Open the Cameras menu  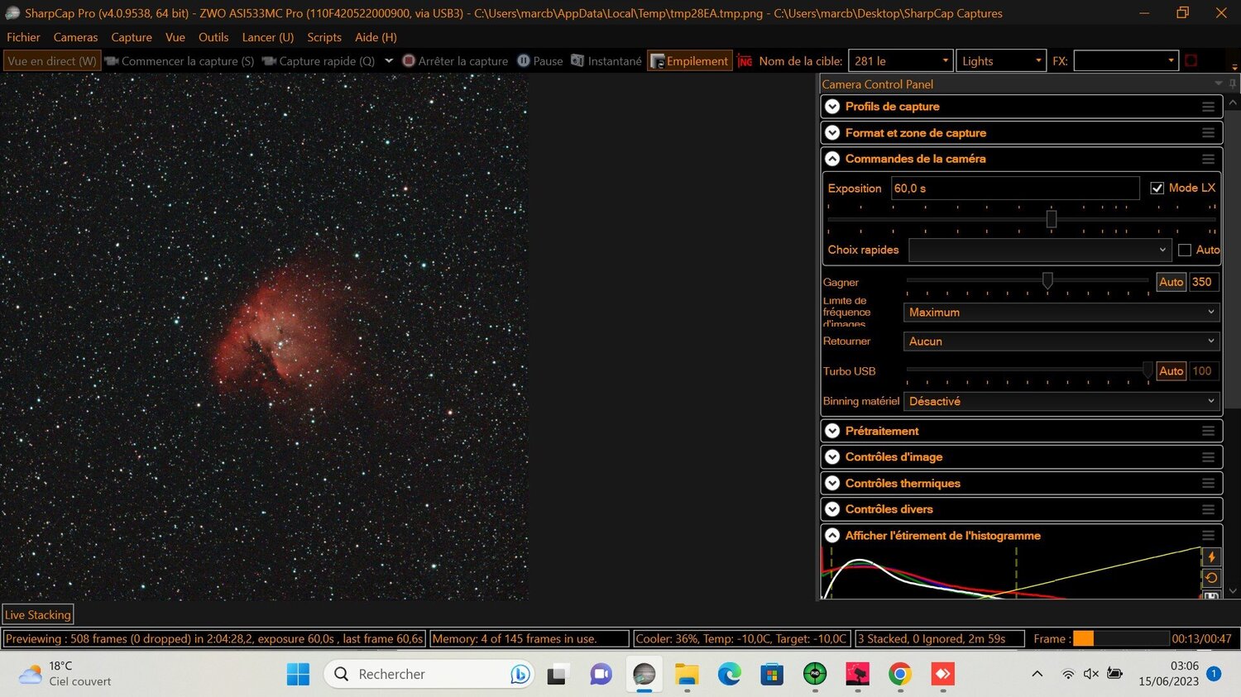pyautogui.click(x=75, y=37)
